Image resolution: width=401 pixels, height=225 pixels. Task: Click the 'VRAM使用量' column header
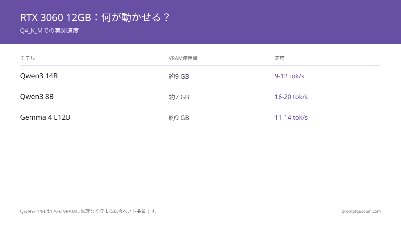click(183, 58)
